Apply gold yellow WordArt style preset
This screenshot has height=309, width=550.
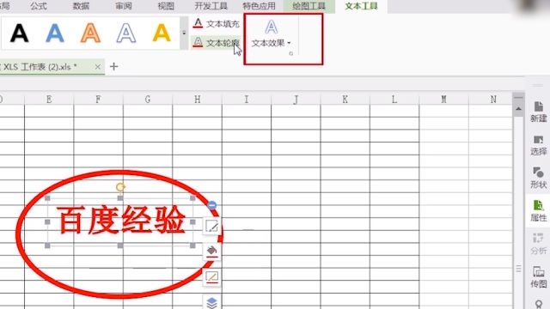tap(162, 33)
